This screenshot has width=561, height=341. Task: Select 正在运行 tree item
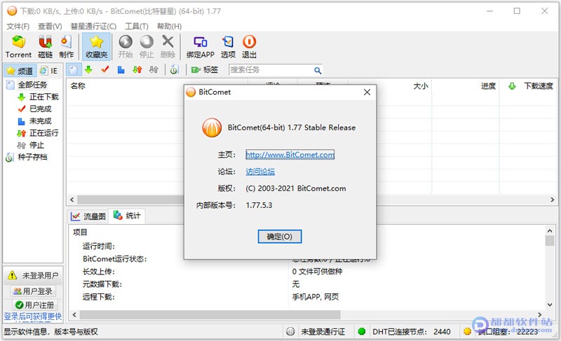pyautogui.click(x=43, y=133)
